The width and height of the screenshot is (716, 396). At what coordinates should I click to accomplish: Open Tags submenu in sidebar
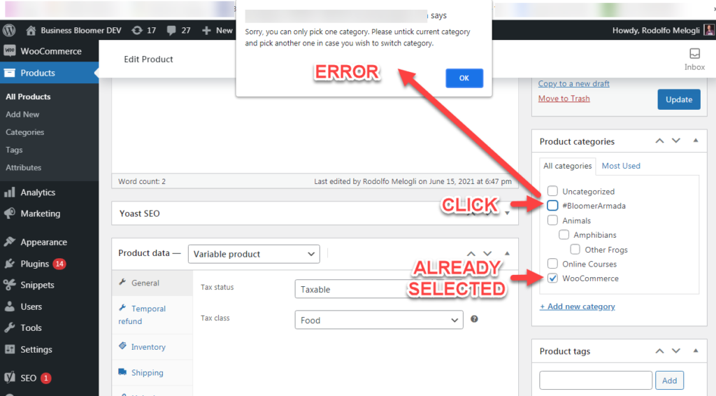(14, 150)
